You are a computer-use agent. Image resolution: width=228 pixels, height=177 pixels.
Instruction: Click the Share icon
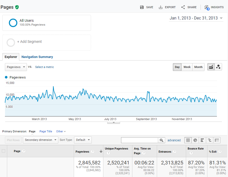[x=183, y=7]
